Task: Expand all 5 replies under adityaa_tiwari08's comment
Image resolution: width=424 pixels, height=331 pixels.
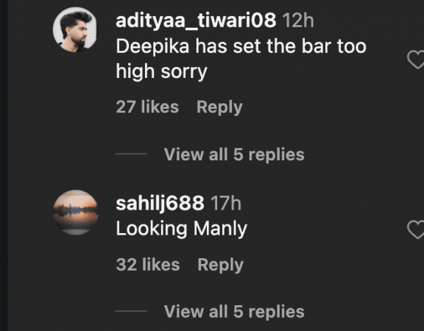Action: pyautogui.click(x=234, y=154)
